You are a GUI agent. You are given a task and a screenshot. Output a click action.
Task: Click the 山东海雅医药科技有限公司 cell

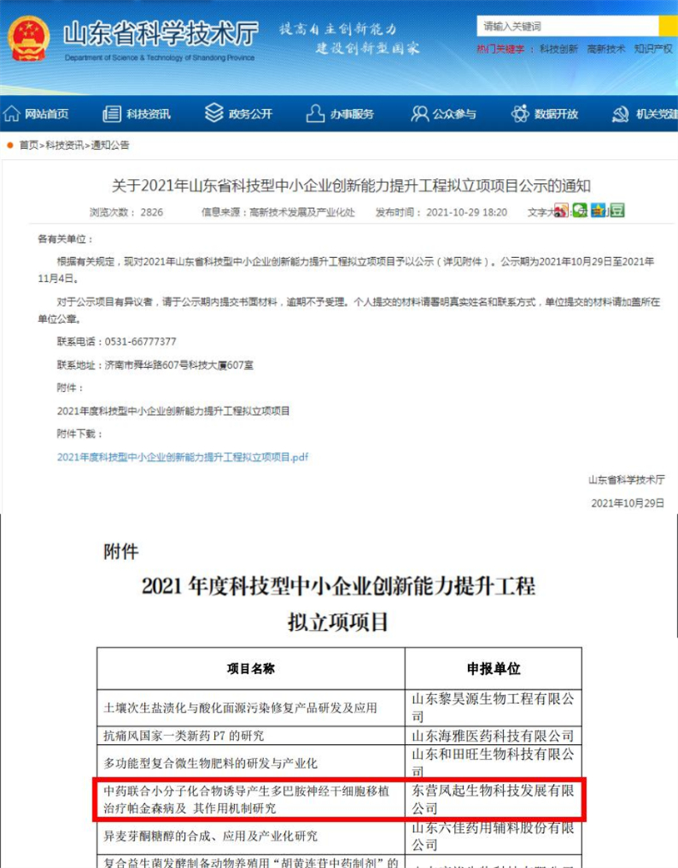pyautogui.click(x=494, y=736)
